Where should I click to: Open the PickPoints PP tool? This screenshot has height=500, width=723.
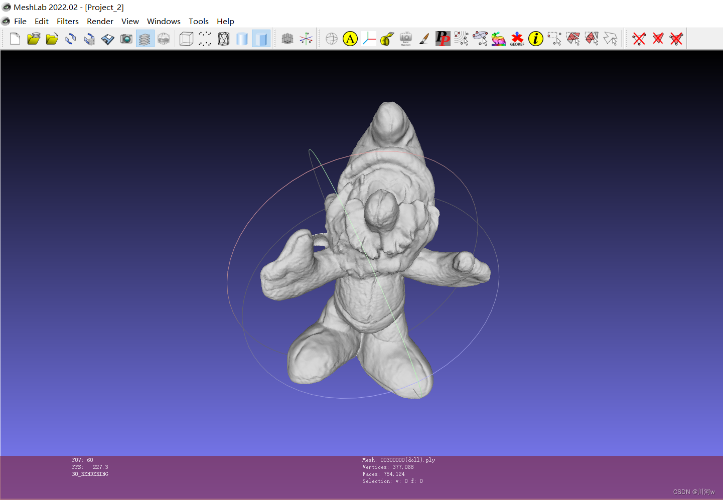coord(443,39)
